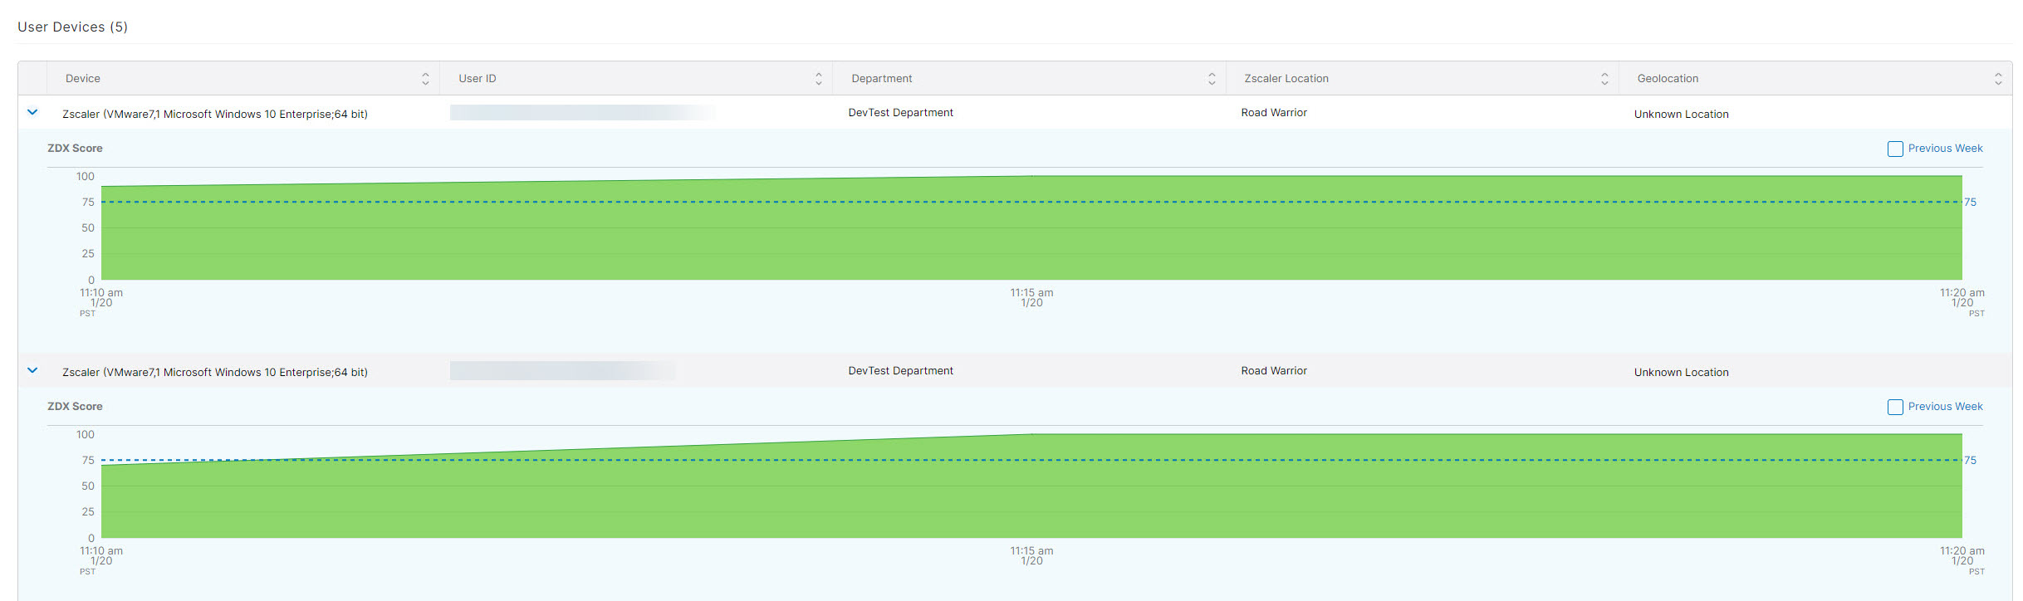Image resolution: width=2023 pixels, height=601 pixels.
Task: Click the sort arrows for User ID column
Action: click(x=818, y=79)
